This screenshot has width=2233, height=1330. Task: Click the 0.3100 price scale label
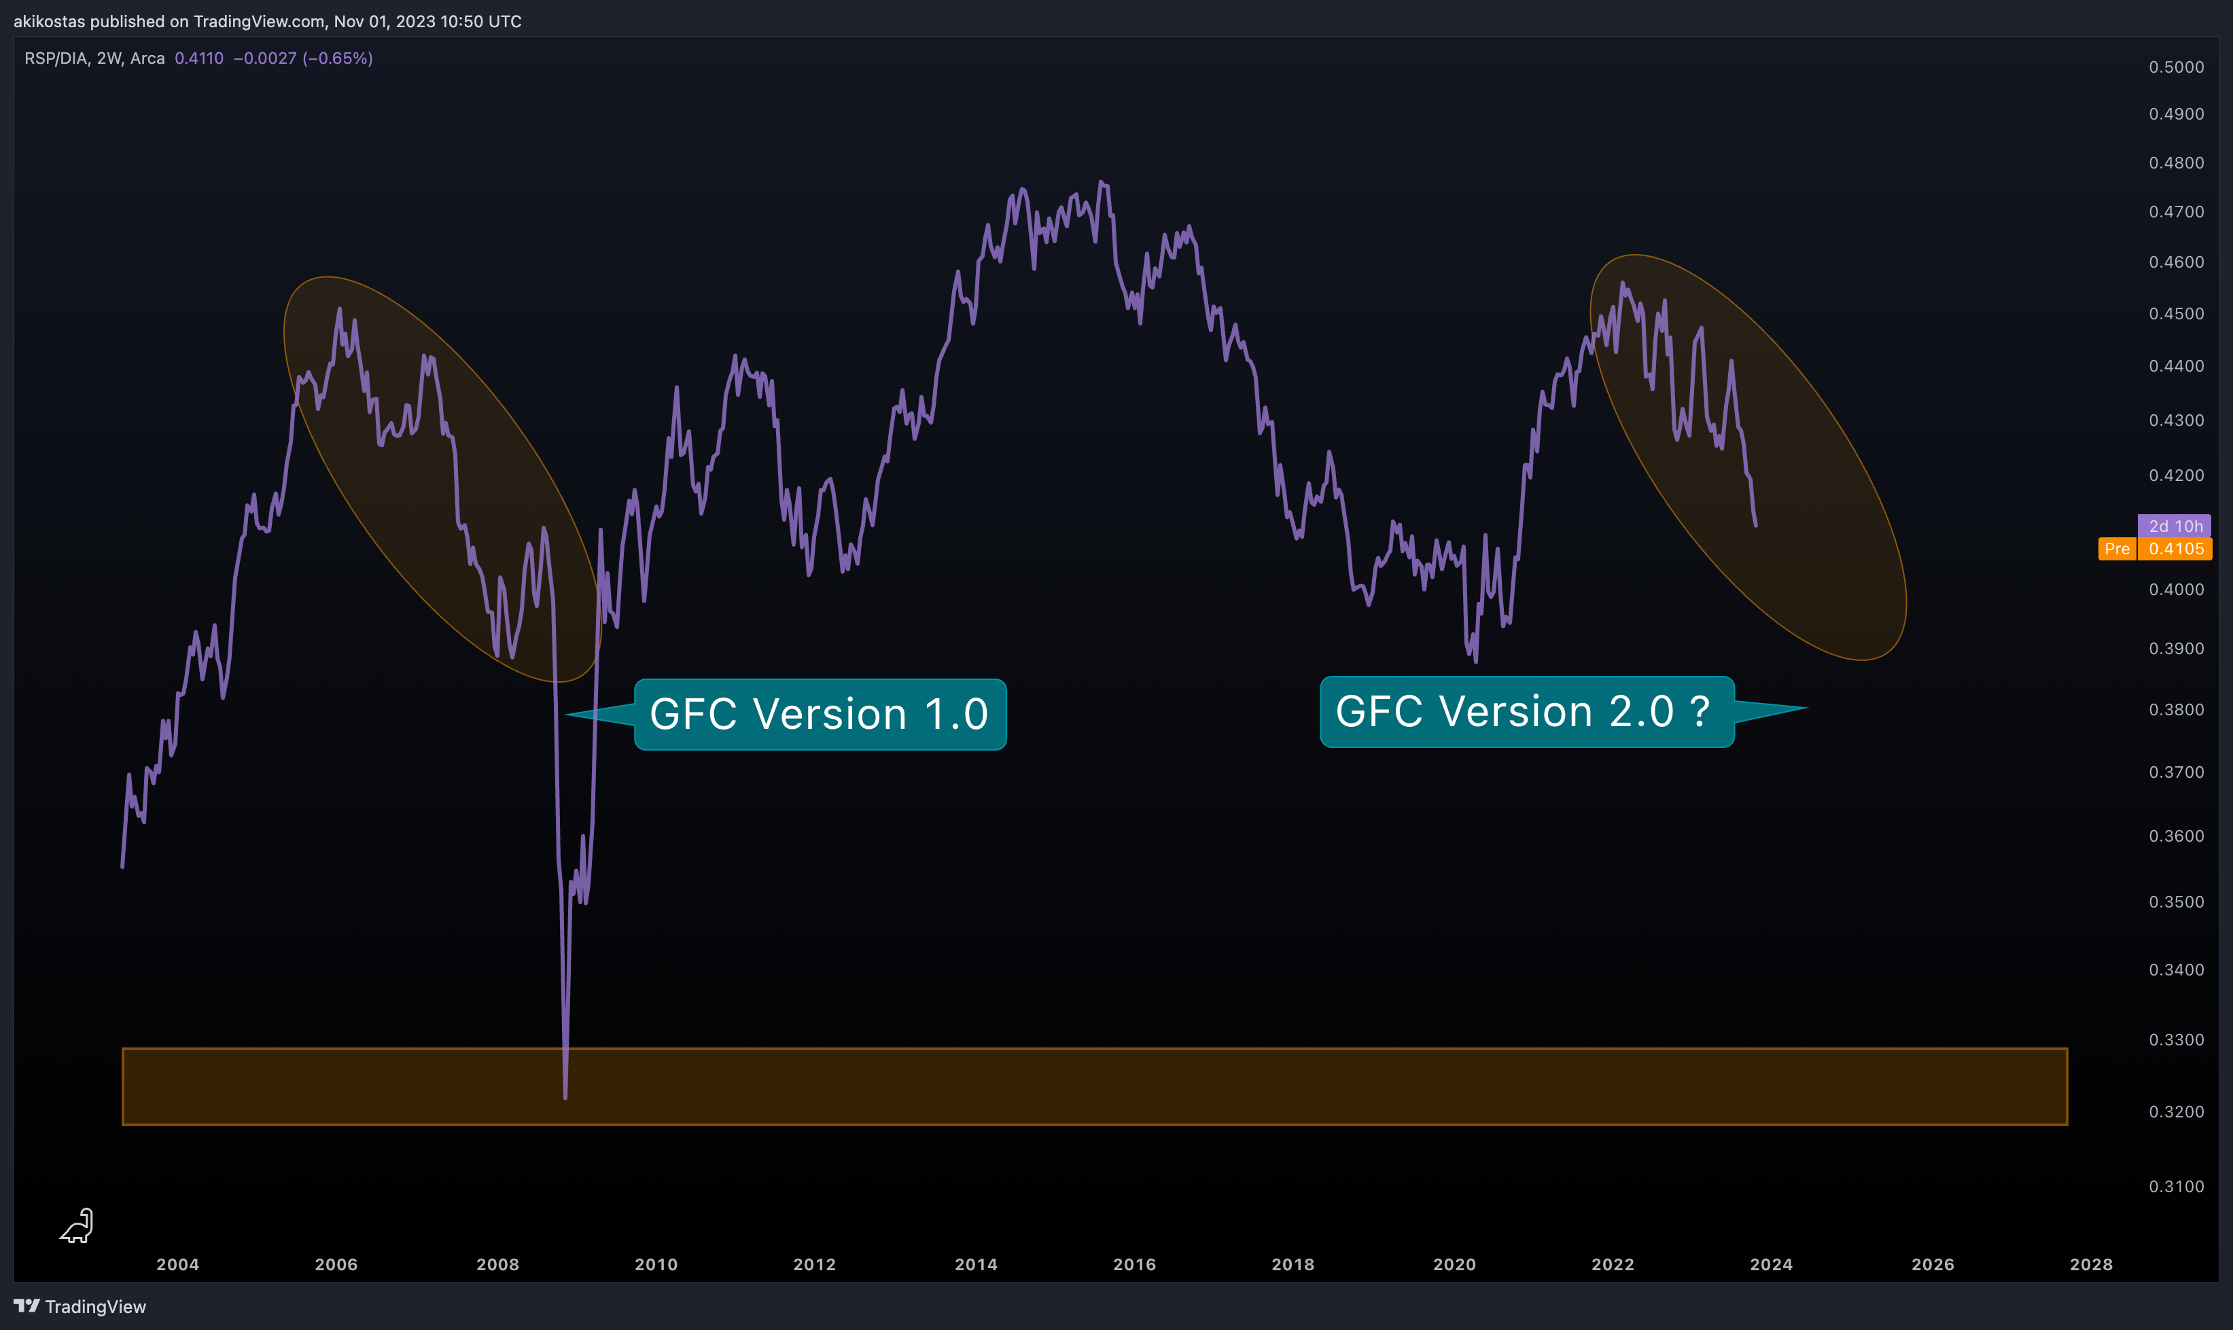2176,1187
